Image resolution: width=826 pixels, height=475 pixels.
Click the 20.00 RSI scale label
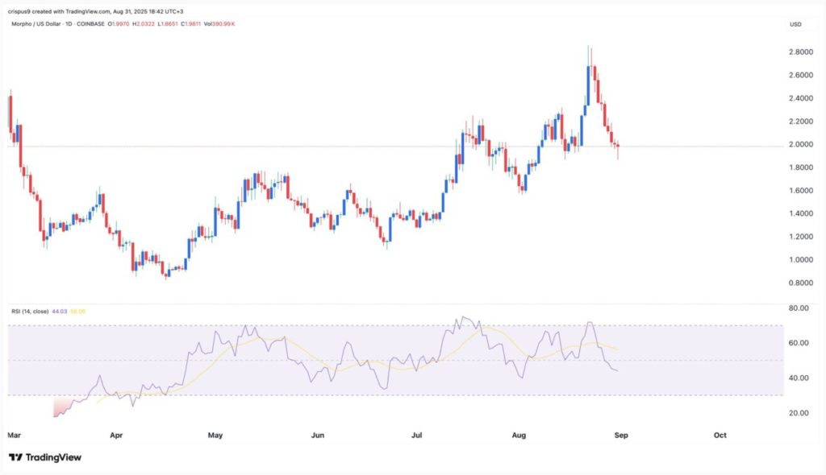coord(798,413)
